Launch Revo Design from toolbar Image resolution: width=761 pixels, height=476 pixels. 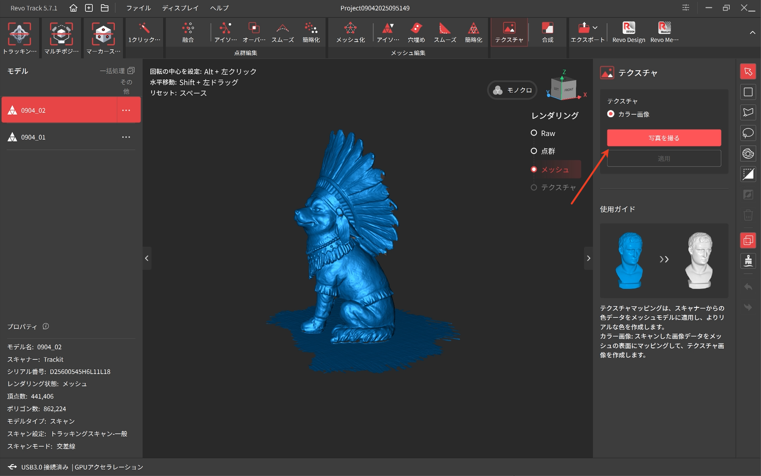[x=628, y=32]
